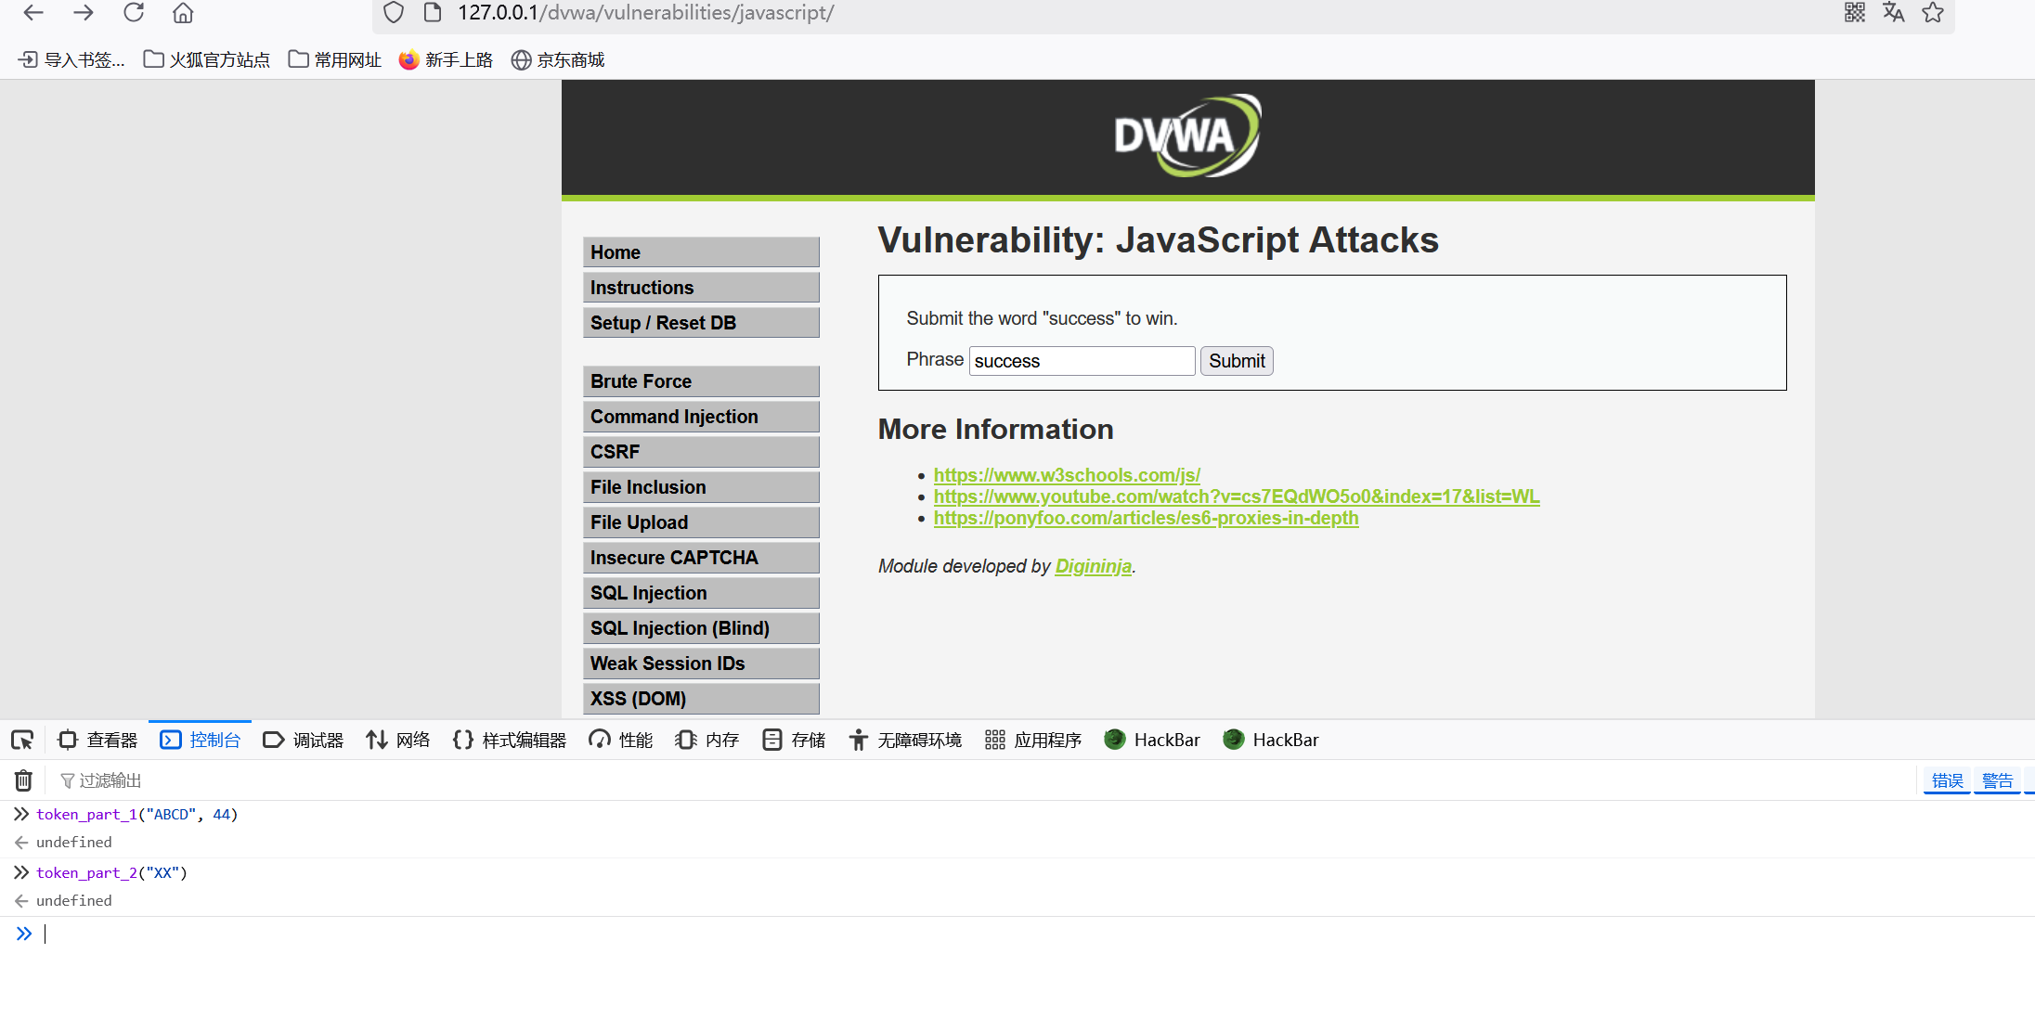Click the shield tracking protection icon

pos(394,13)
